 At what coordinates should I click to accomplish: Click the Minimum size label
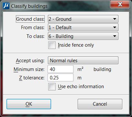(29, 69)
